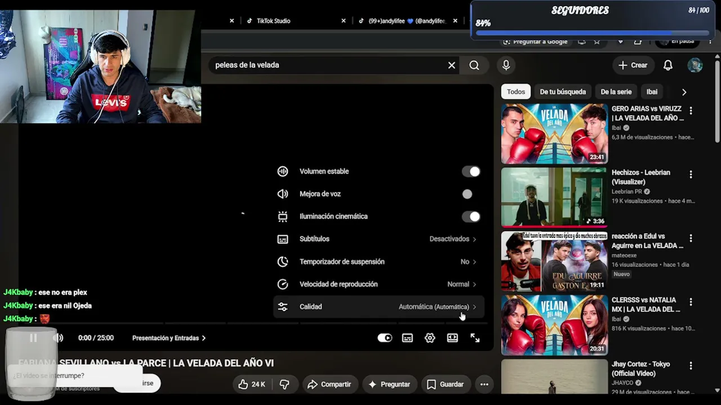Screen dimensions: 721x405
Task: Open options menu for CLERSSS vs NATALIA MX
Action: (691, 302)
